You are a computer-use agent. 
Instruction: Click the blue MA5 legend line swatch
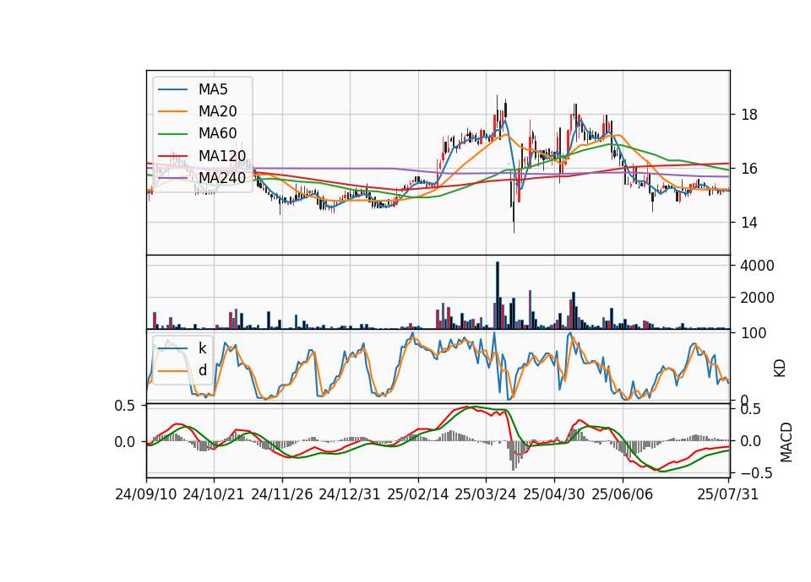pos(172,90)
